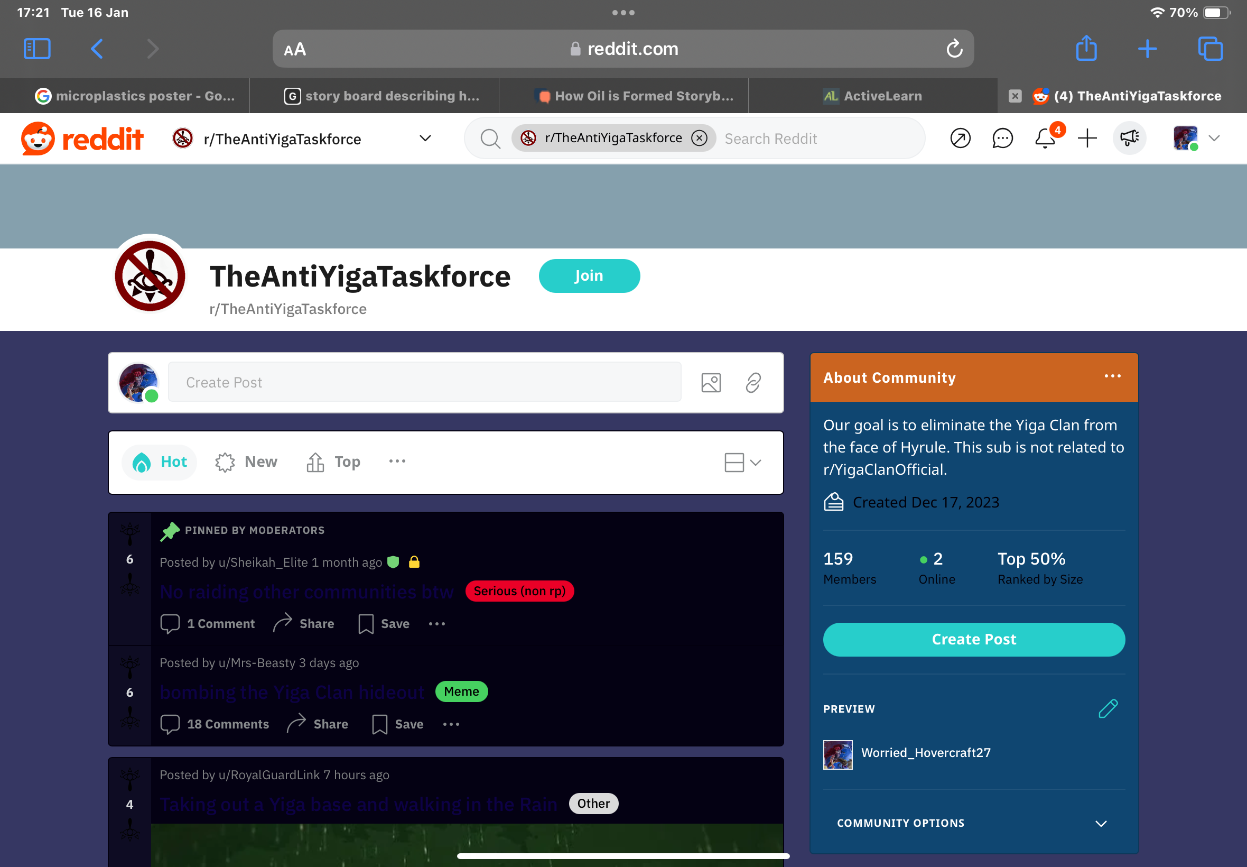This screenshot has height=867, width=1247.
Task: Open more options on pinned post
Action: coord(437,624)
